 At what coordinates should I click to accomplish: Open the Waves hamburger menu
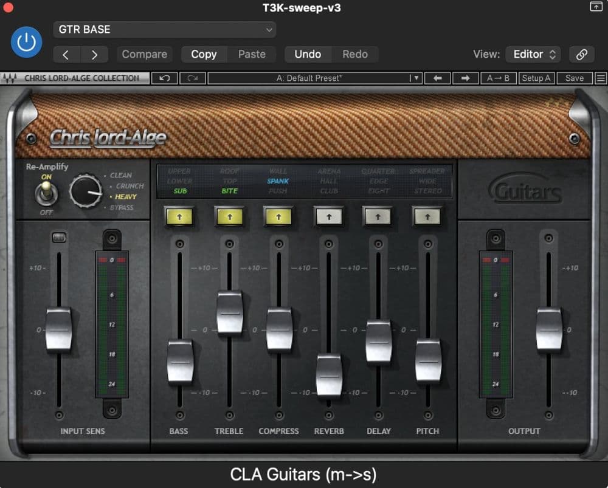coord(601,78)
